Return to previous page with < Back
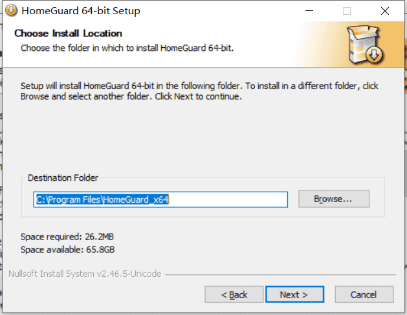The height and width of the screenshot is (315, 407). click(x=234, y=294)
